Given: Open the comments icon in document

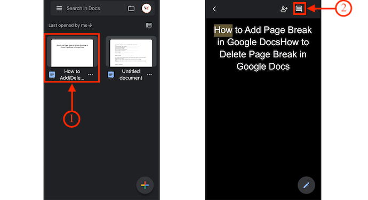Looking at the screenshot, I should click(x=299, y=9).
